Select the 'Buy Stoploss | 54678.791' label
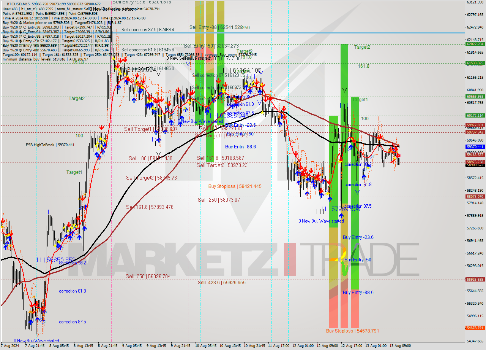The height and width of the screenshot is (350, 486). pyautogui.click(x=352, y=331)
